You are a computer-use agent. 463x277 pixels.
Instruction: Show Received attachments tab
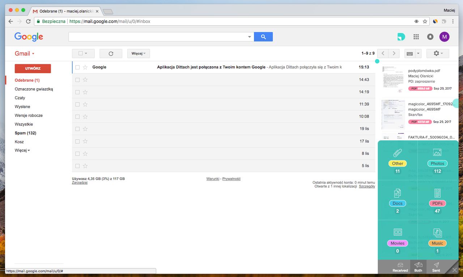(400, 267)
